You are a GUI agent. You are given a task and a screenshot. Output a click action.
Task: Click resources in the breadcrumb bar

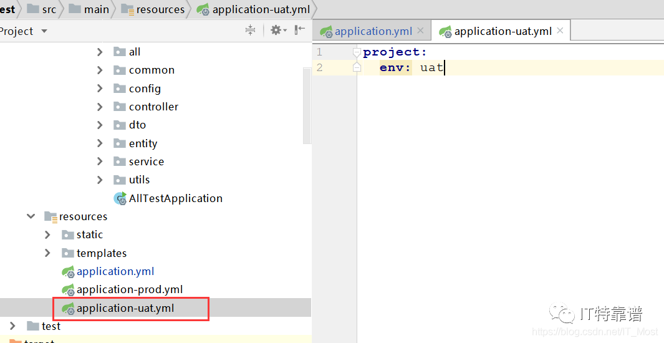[160, 9]
